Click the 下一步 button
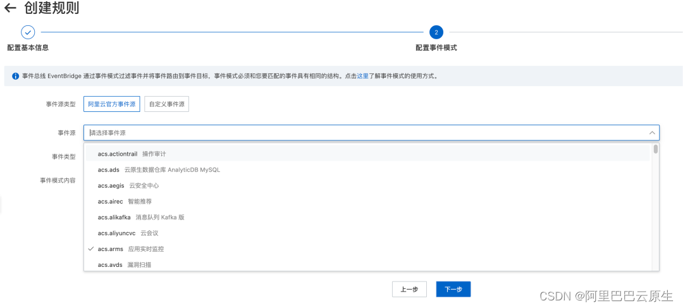 point(453,289)
